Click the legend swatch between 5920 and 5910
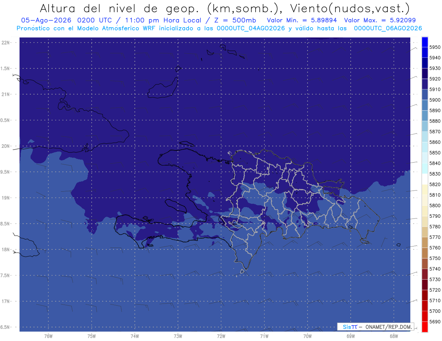Image resolution: width=442 pixels, height=341 pixels. pos(425,84)
